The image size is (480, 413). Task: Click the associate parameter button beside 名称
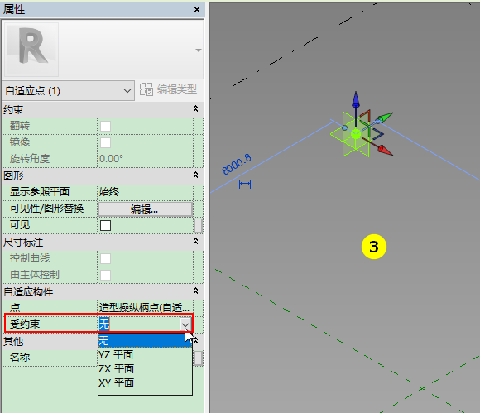pyautogui.click(x=199, y=358)
